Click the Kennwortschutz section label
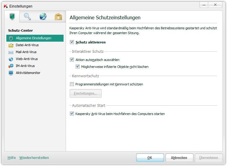227x166 pixels. (85, 76)
